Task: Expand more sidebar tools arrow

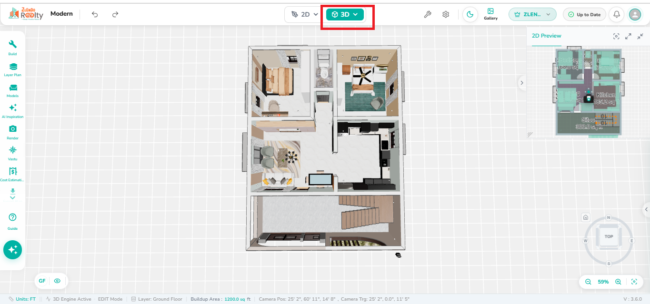Action: [x=13, y=194]
